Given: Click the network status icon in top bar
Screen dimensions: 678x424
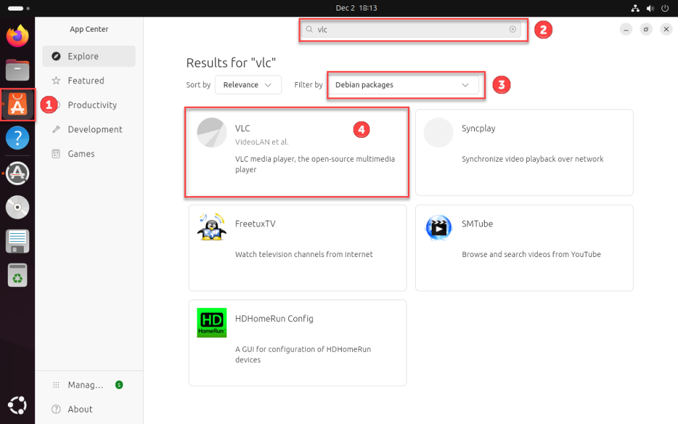Looking at the screenshot, I should tap(635, 8).
